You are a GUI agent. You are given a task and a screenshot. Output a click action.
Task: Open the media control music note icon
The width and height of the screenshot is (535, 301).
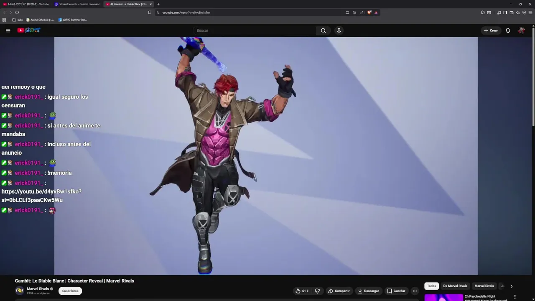click(499, 13)
